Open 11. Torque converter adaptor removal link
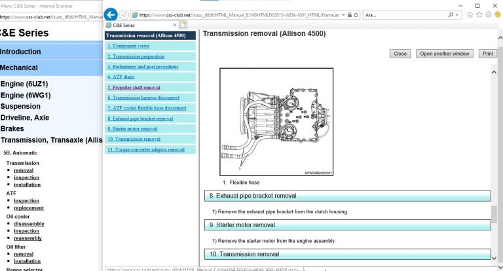The height and width of the screenshot is (271, 503). [146, 149]
